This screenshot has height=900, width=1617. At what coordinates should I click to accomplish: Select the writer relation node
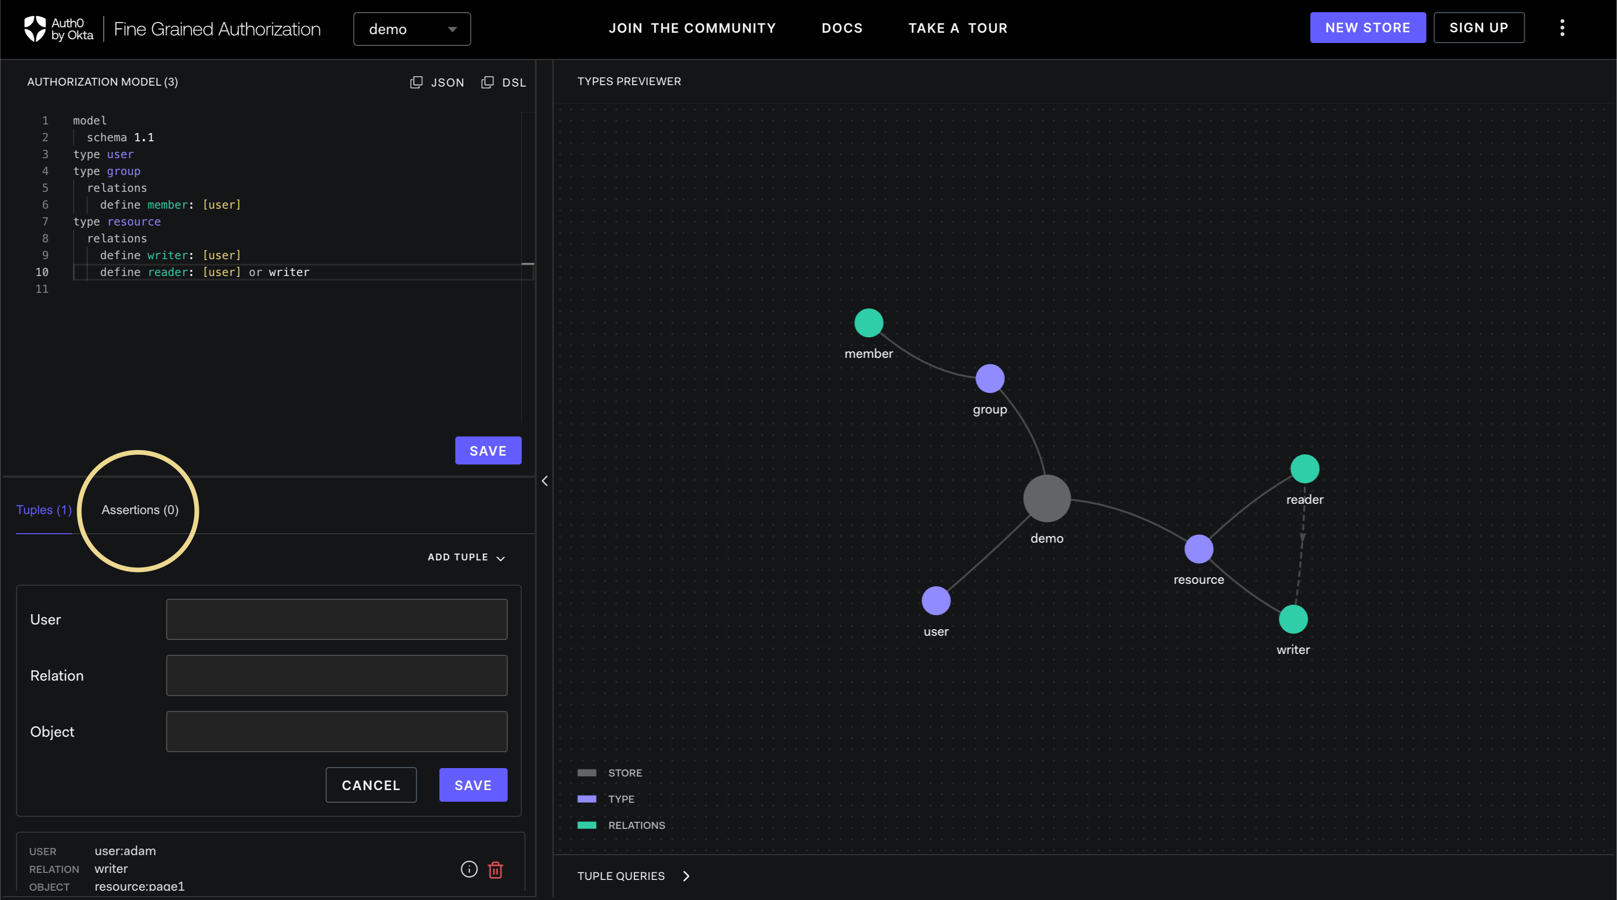click(1293, 619)
